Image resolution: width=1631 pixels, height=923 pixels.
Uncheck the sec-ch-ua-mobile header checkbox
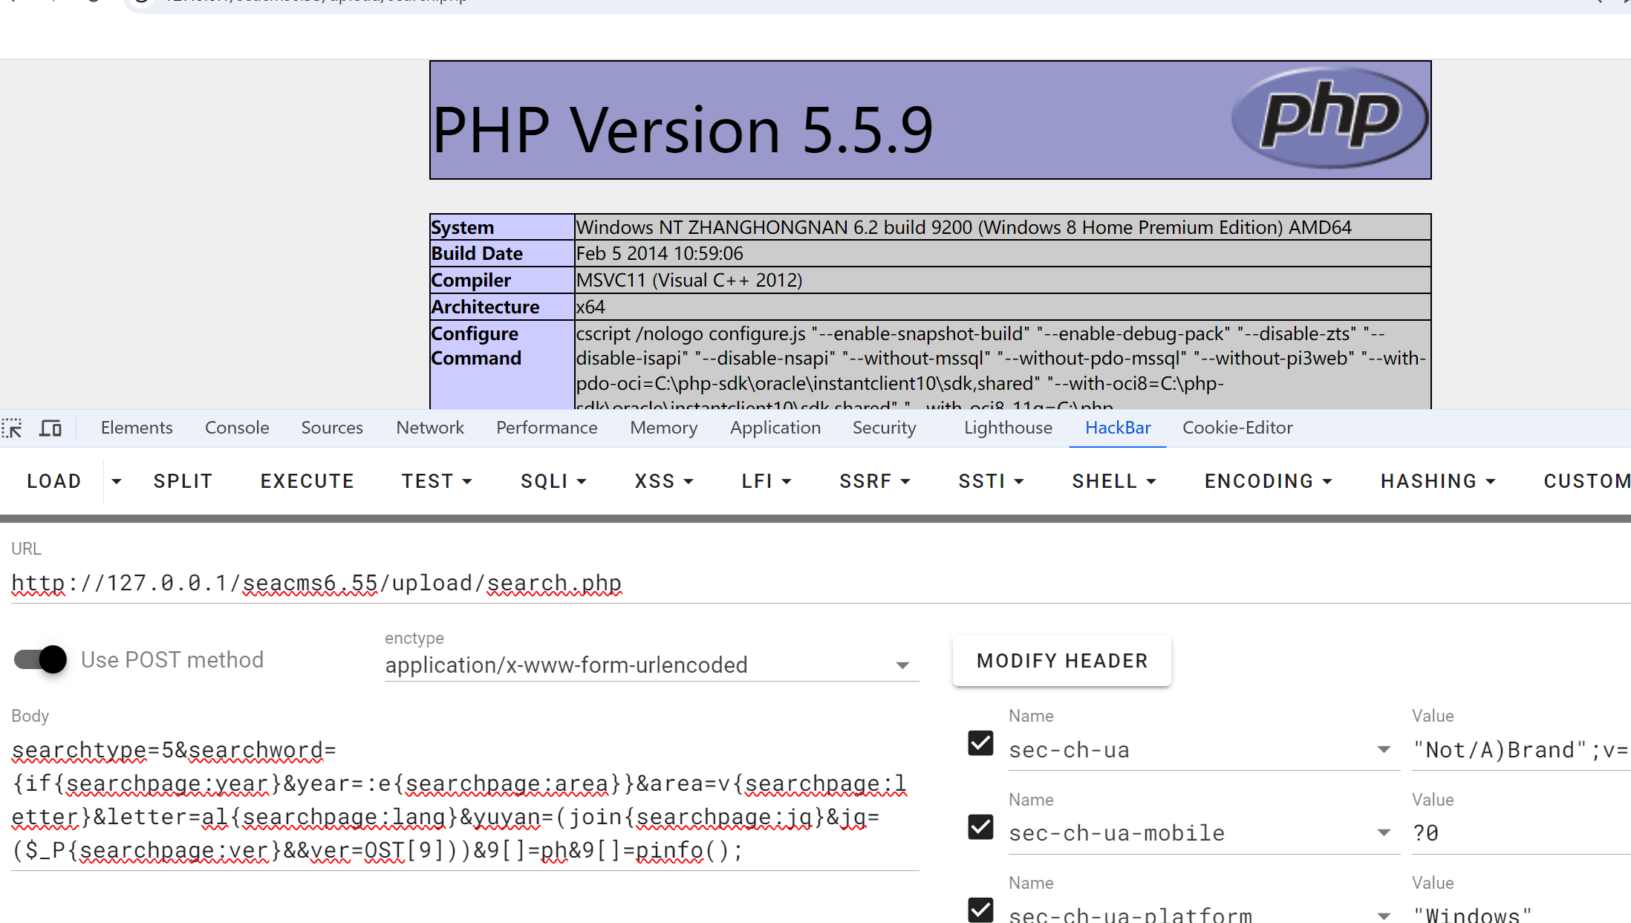[980, 826]
